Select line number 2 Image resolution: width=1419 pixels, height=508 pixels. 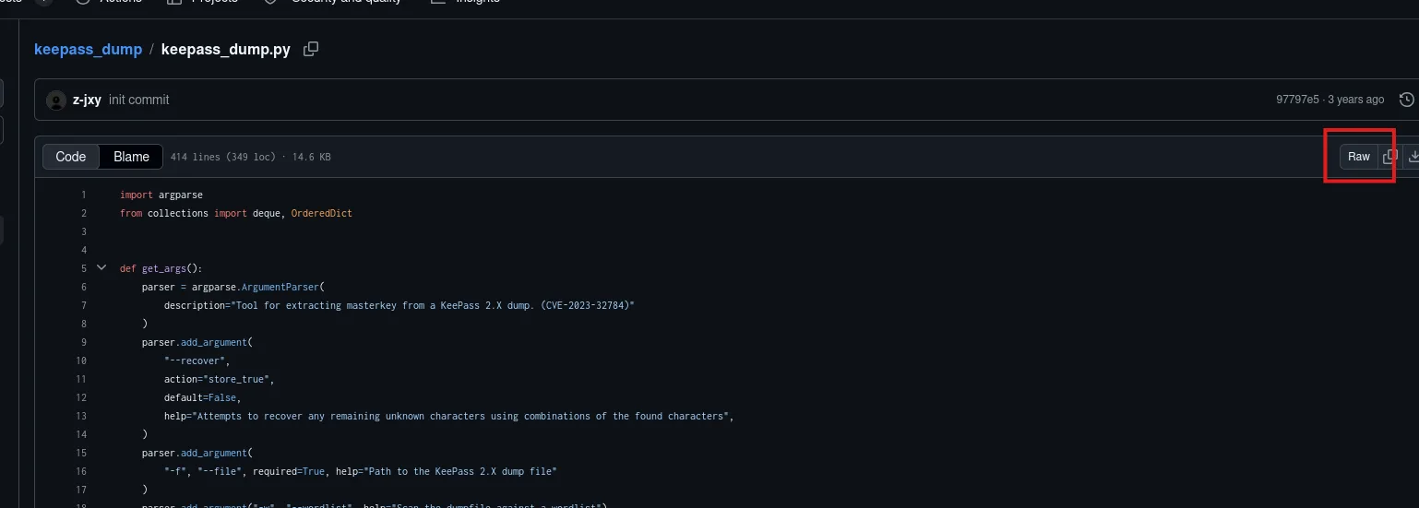coord(83,213)
